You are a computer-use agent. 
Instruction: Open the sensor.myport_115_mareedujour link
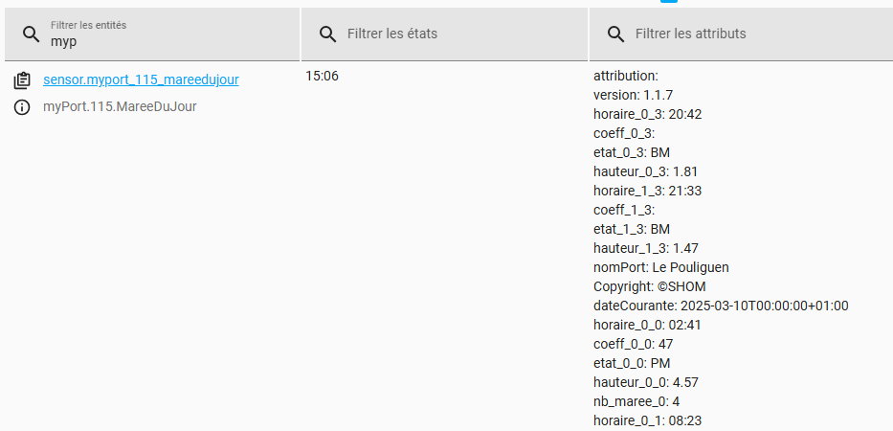(141, 79)
